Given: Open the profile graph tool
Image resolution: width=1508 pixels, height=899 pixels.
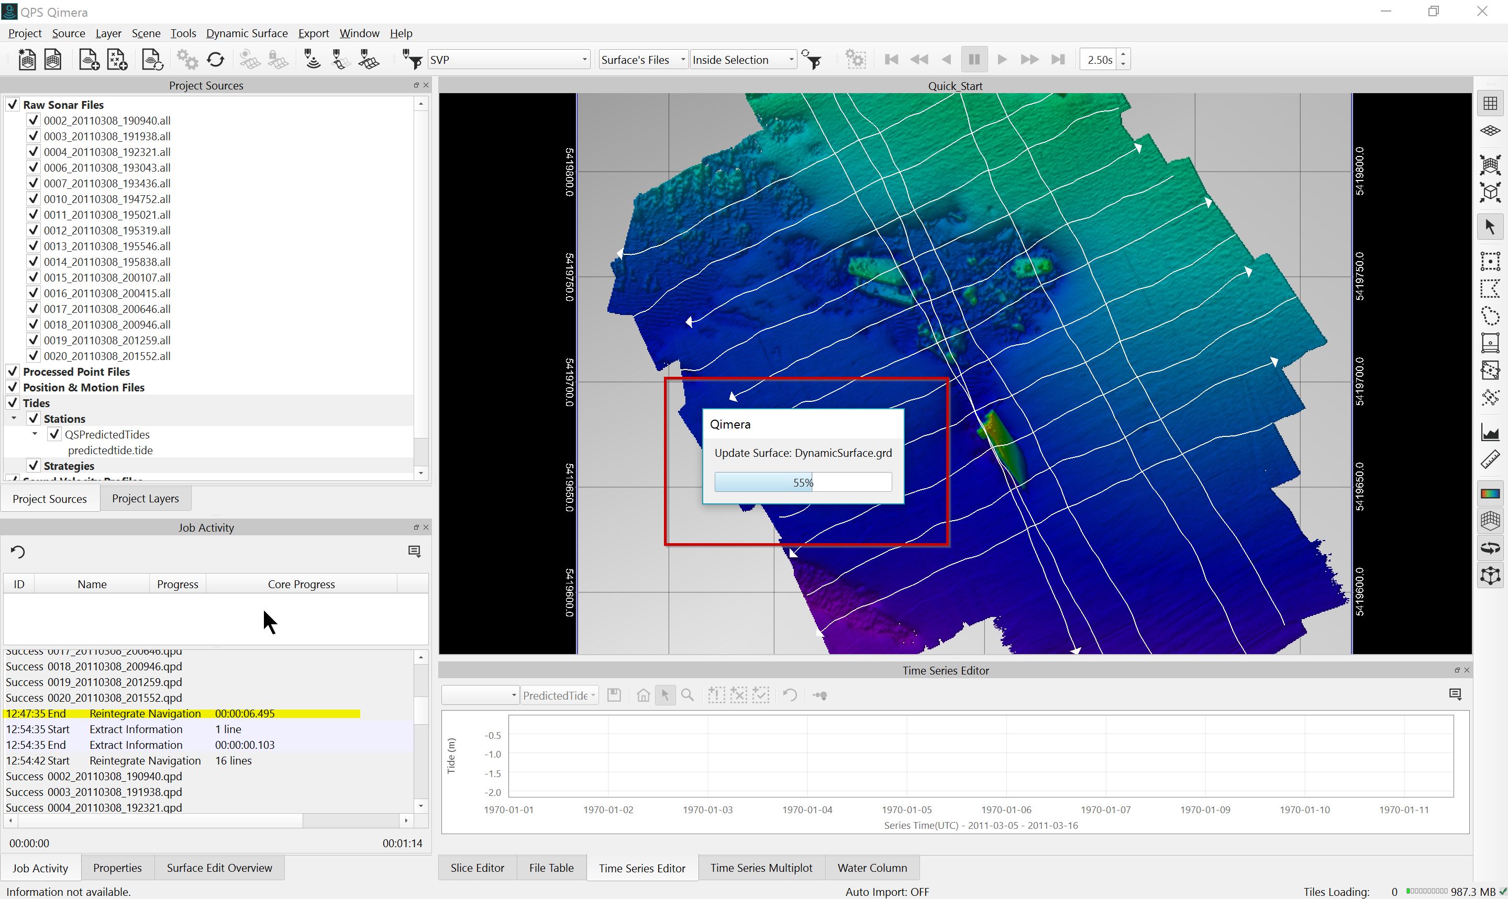Looking at the screenshot, I should (x=1490, y=433).
